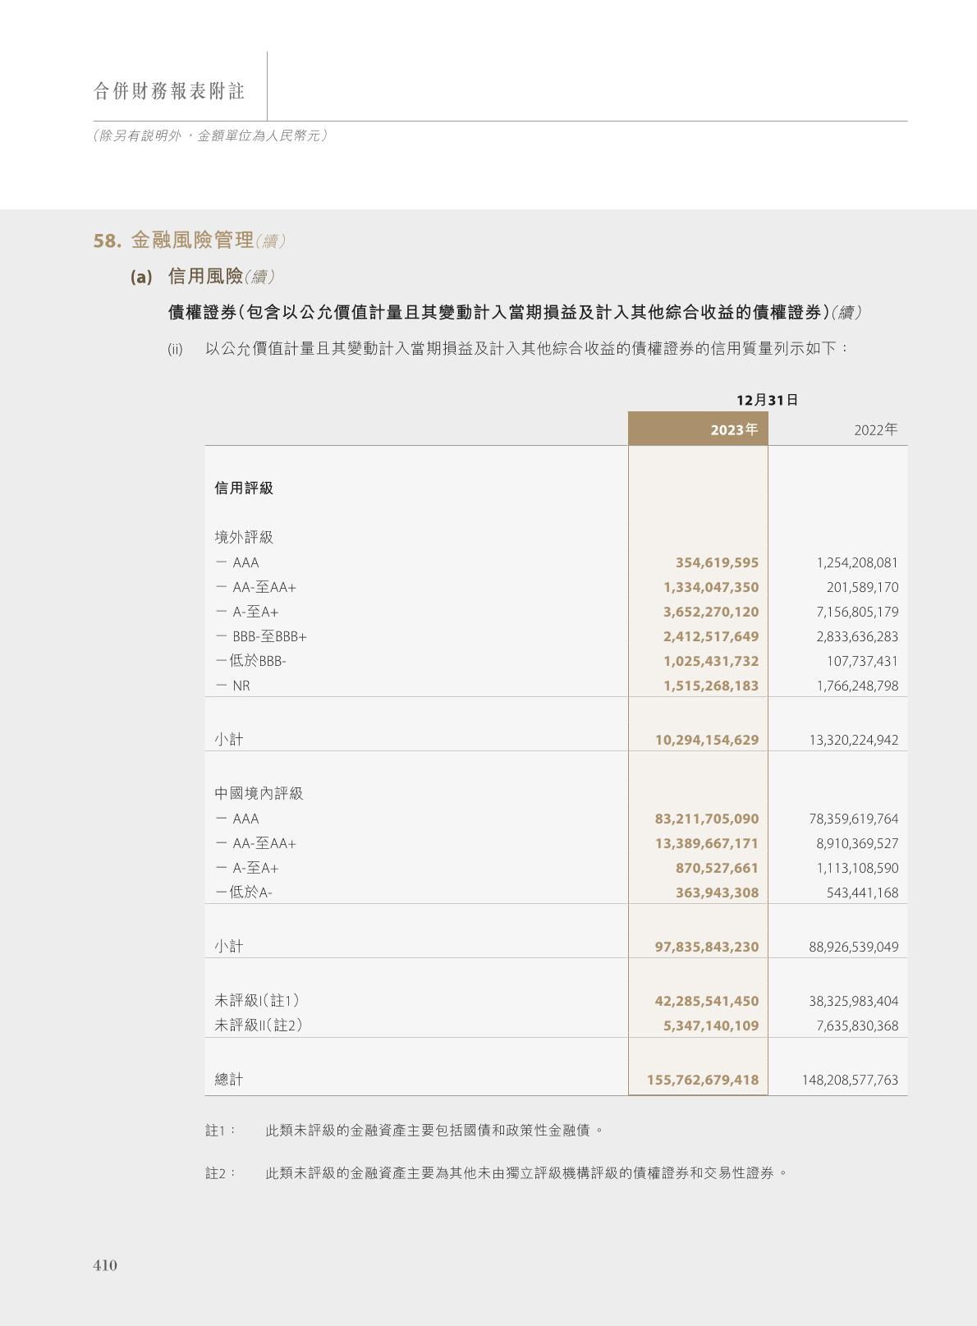The height and width of the screenshot is (1326, 977).
Task: Click the (a) 信用風險 subheading
Action: point(203,277)
